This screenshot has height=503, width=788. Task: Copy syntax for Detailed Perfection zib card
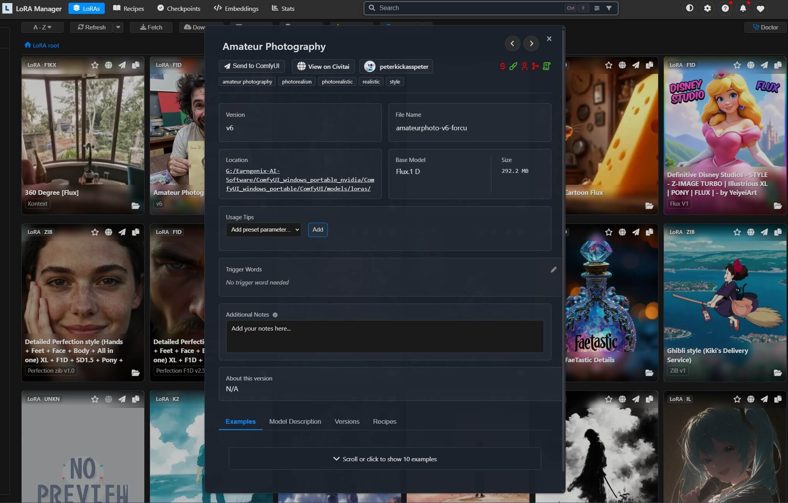pos(136,232)
